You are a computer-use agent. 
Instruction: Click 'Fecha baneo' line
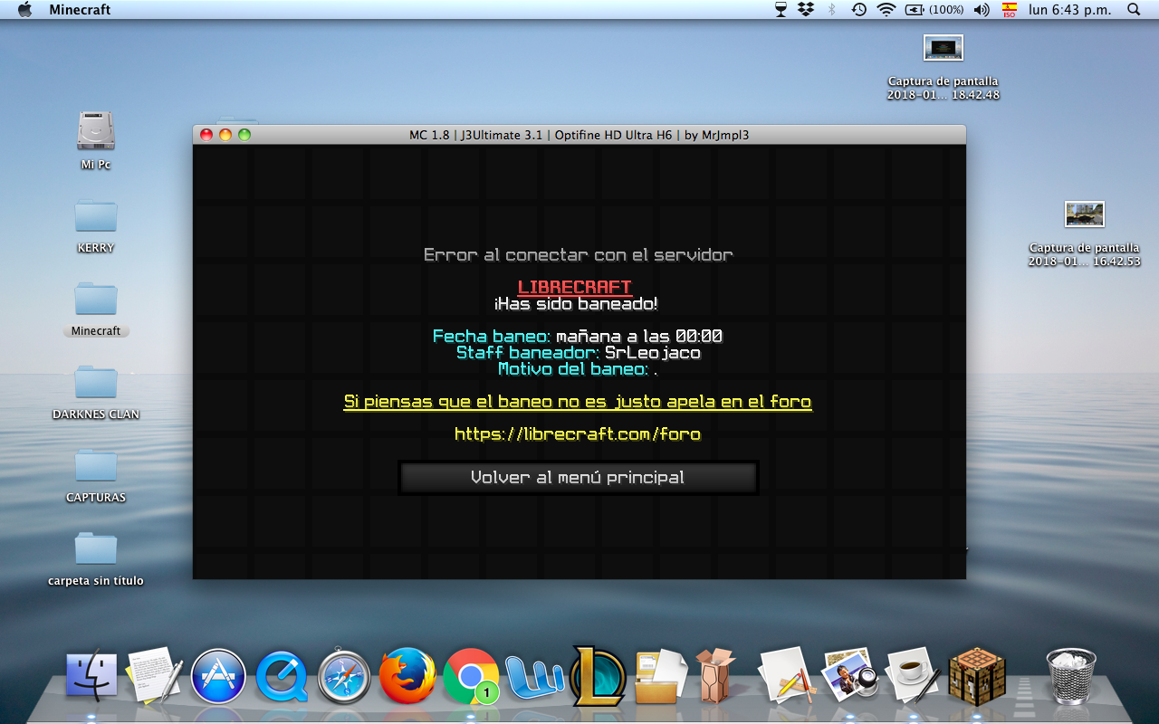[x=578, y=337]
